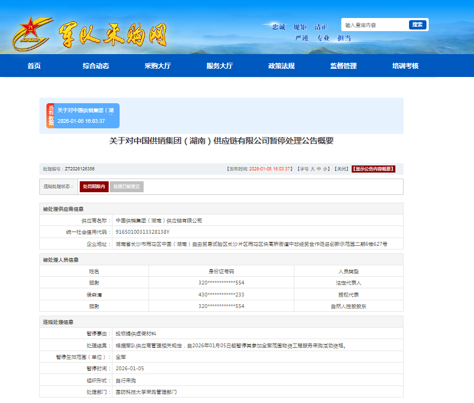Set font size to 中 (medium)
Screen dimensions: 474x403
pos(319,169)
